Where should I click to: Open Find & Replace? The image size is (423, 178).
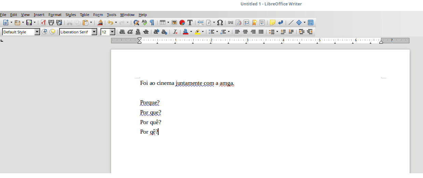pyautogui.click(x=136, y=23)
